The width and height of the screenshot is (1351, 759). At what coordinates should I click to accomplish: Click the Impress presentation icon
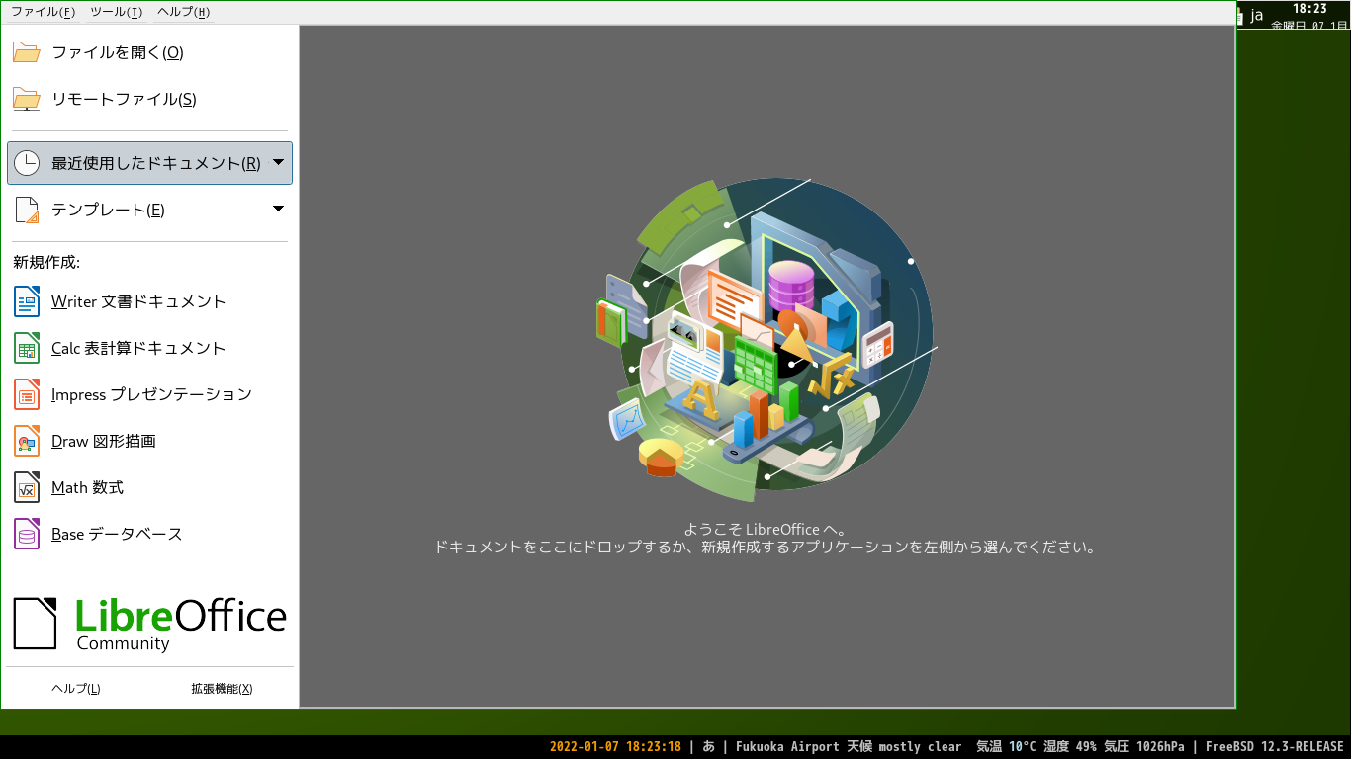[x=26, y=394]
